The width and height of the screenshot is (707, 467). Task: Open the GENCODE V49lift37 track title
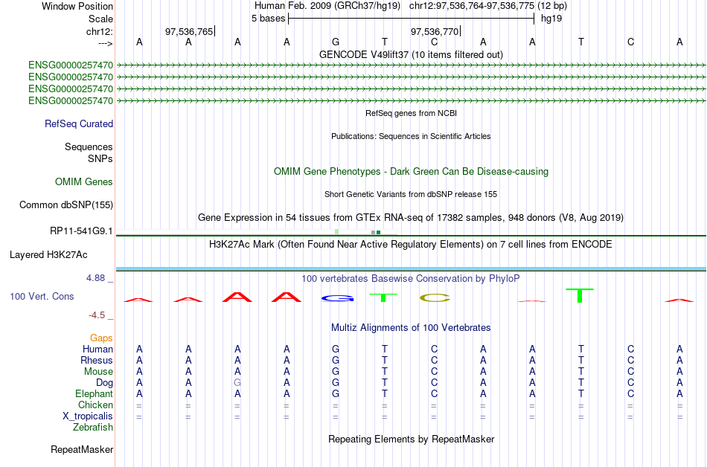tap(411, 54)
